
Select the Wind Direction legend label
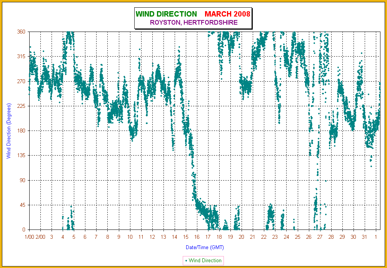pos(205,261)
